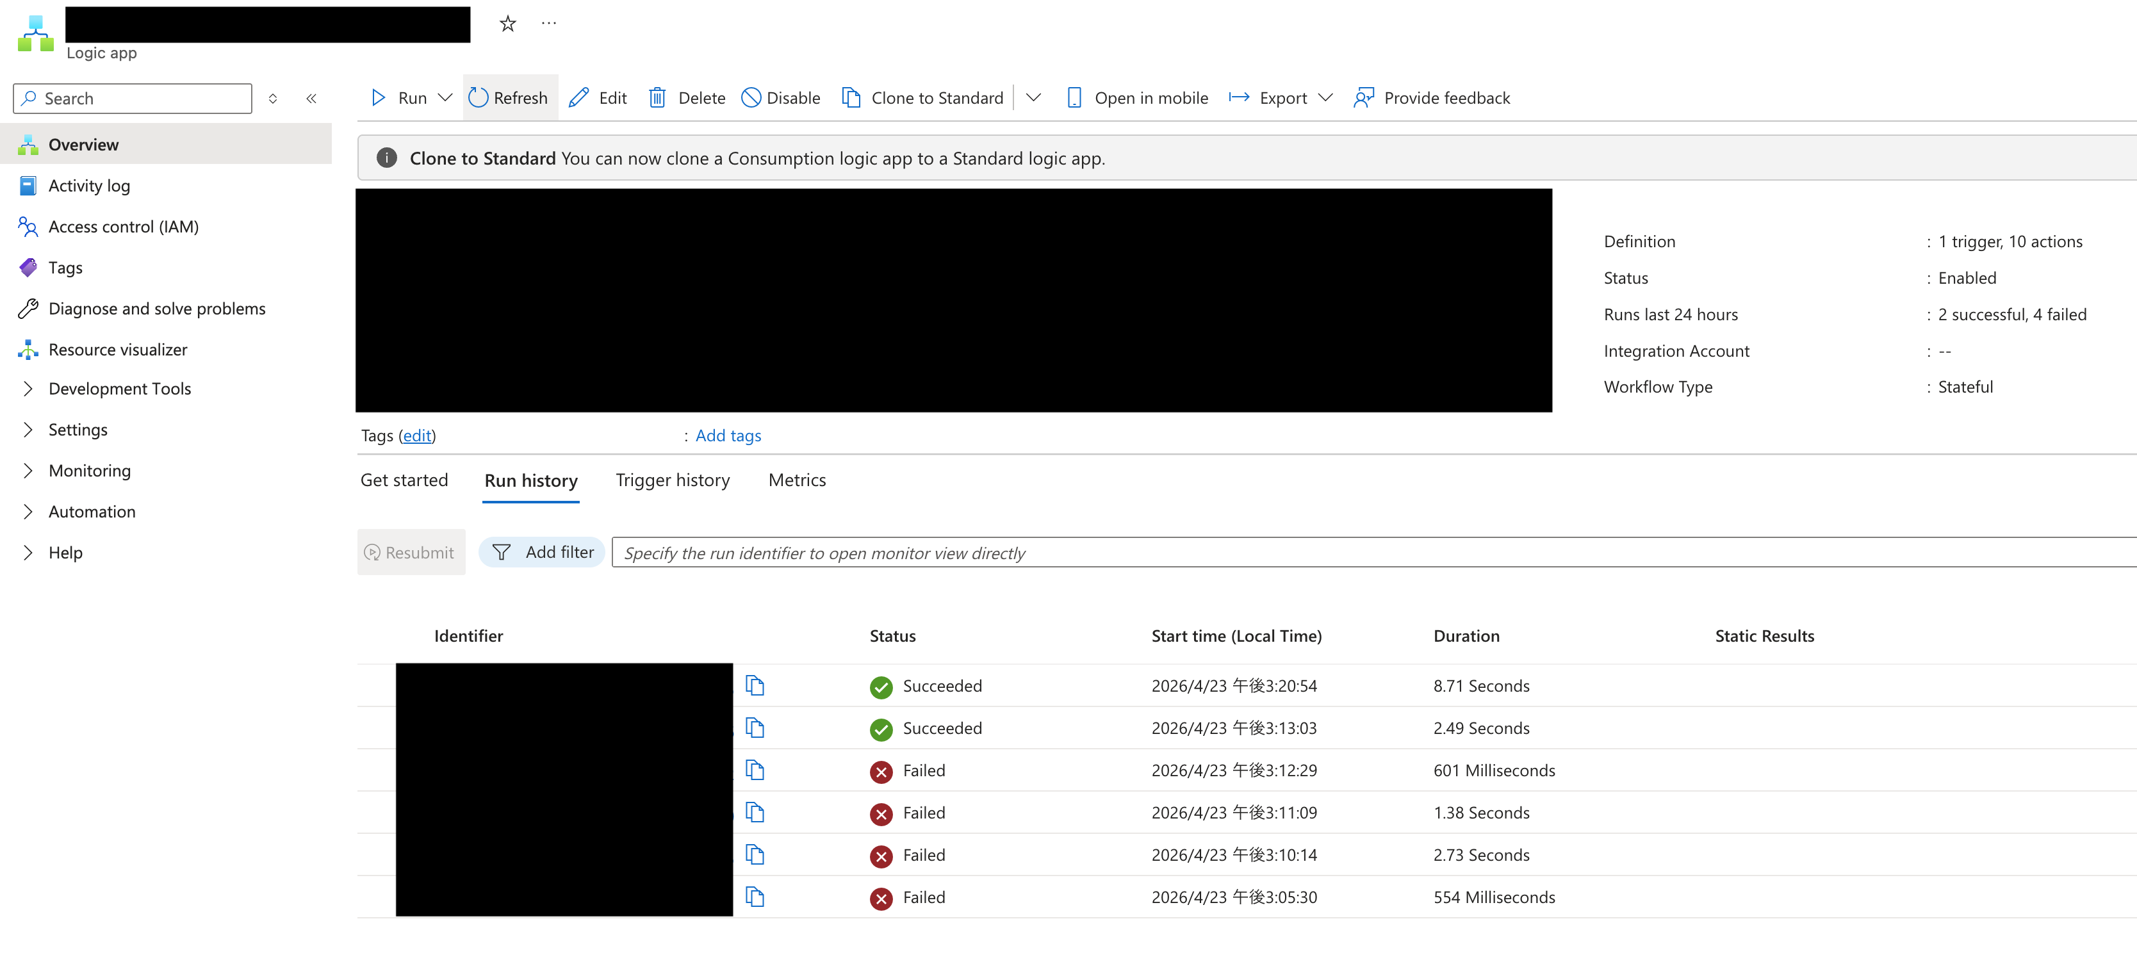2137x953 pixels.
Task: Click the Status column header
Action: pos(892,636)
